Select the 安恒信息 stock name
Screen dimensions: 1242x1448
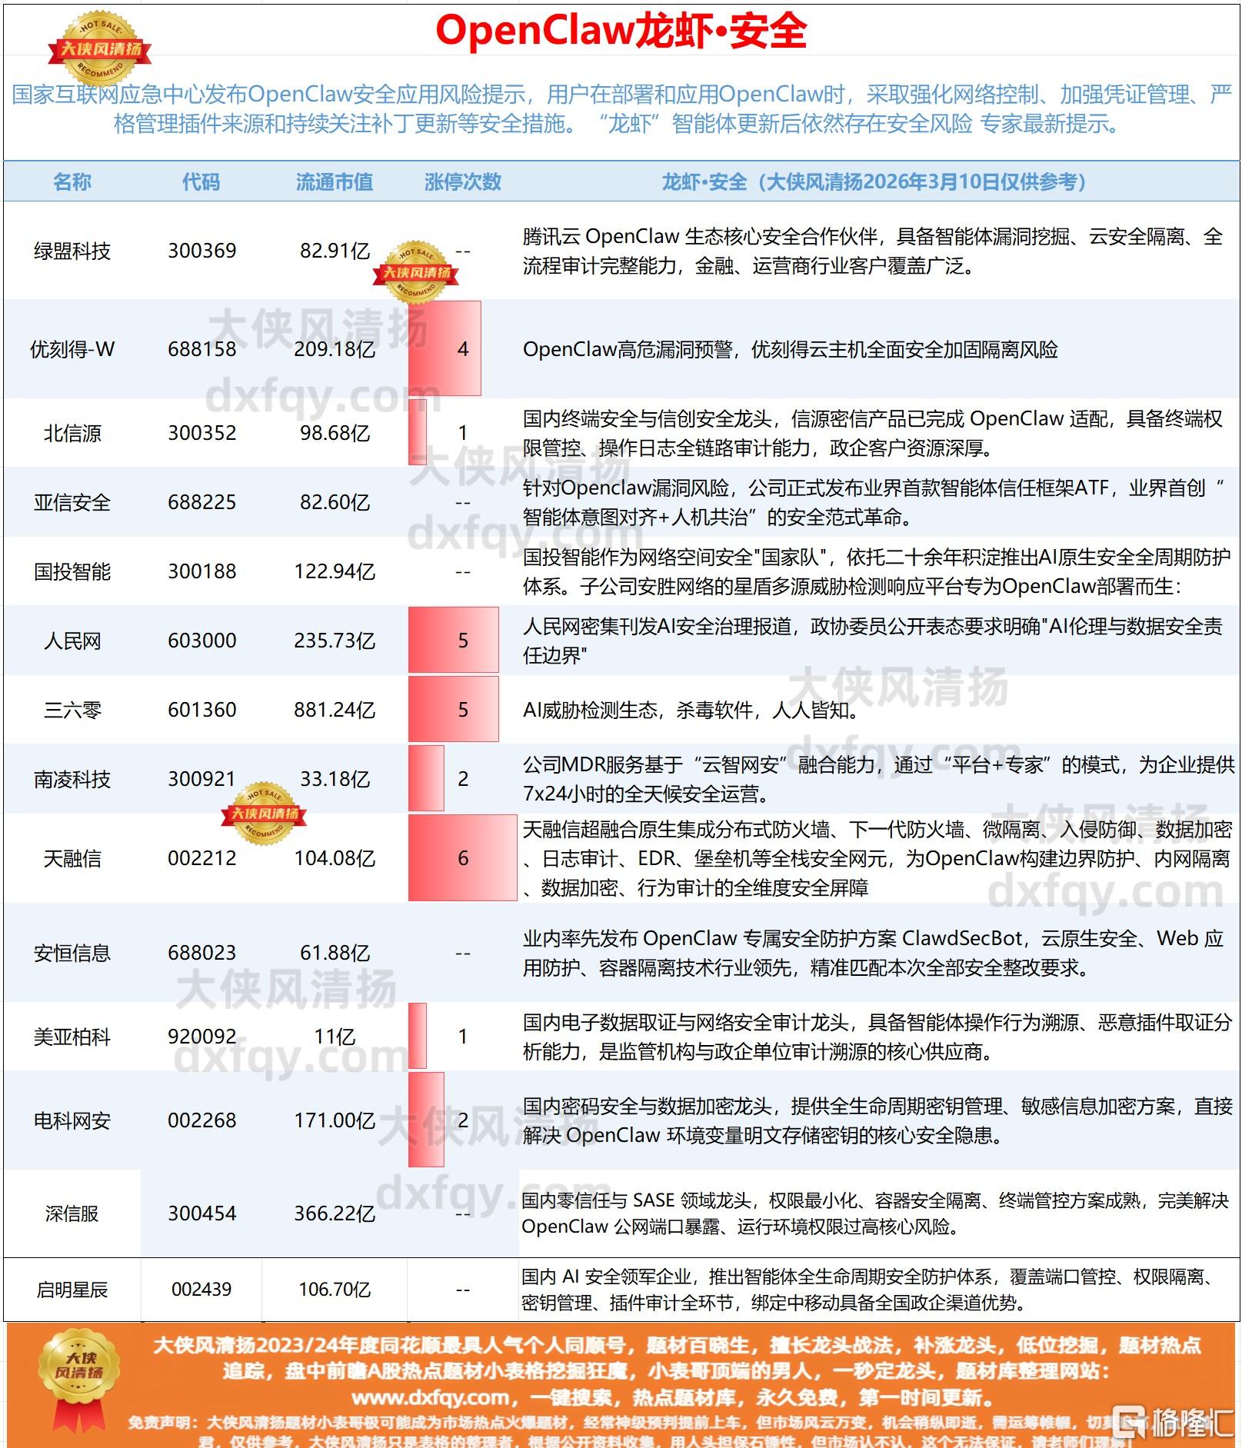click(x=72, y=953)
